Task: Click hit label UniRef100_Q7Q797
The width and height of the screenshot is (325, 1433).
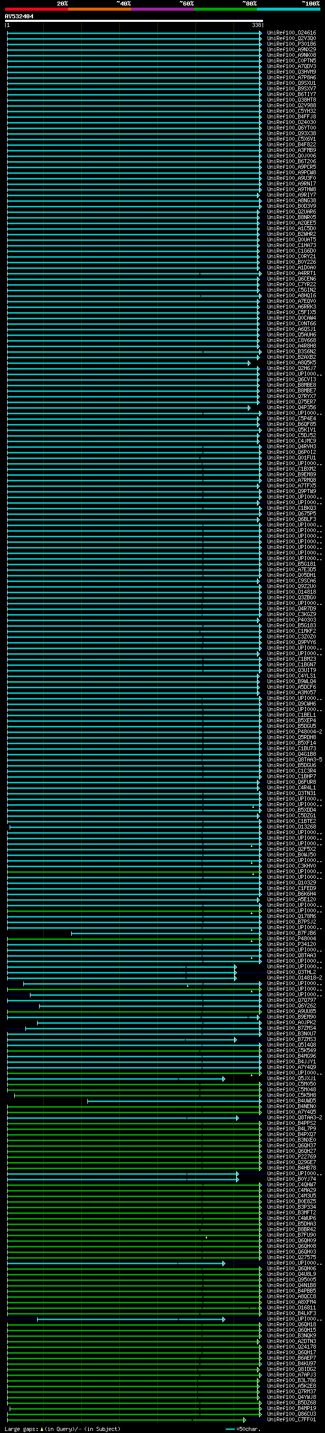Action: (x=291, y=1000)
